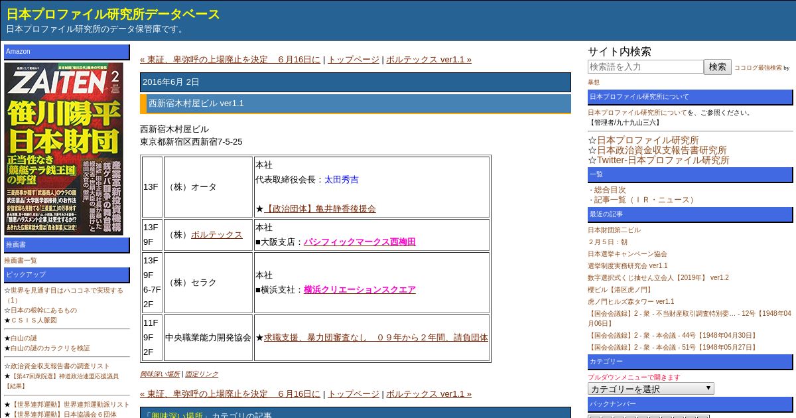Open the ココログ最強検索 link
The width and height of the screenshot is (796, 418).
[x=758, y=68]
